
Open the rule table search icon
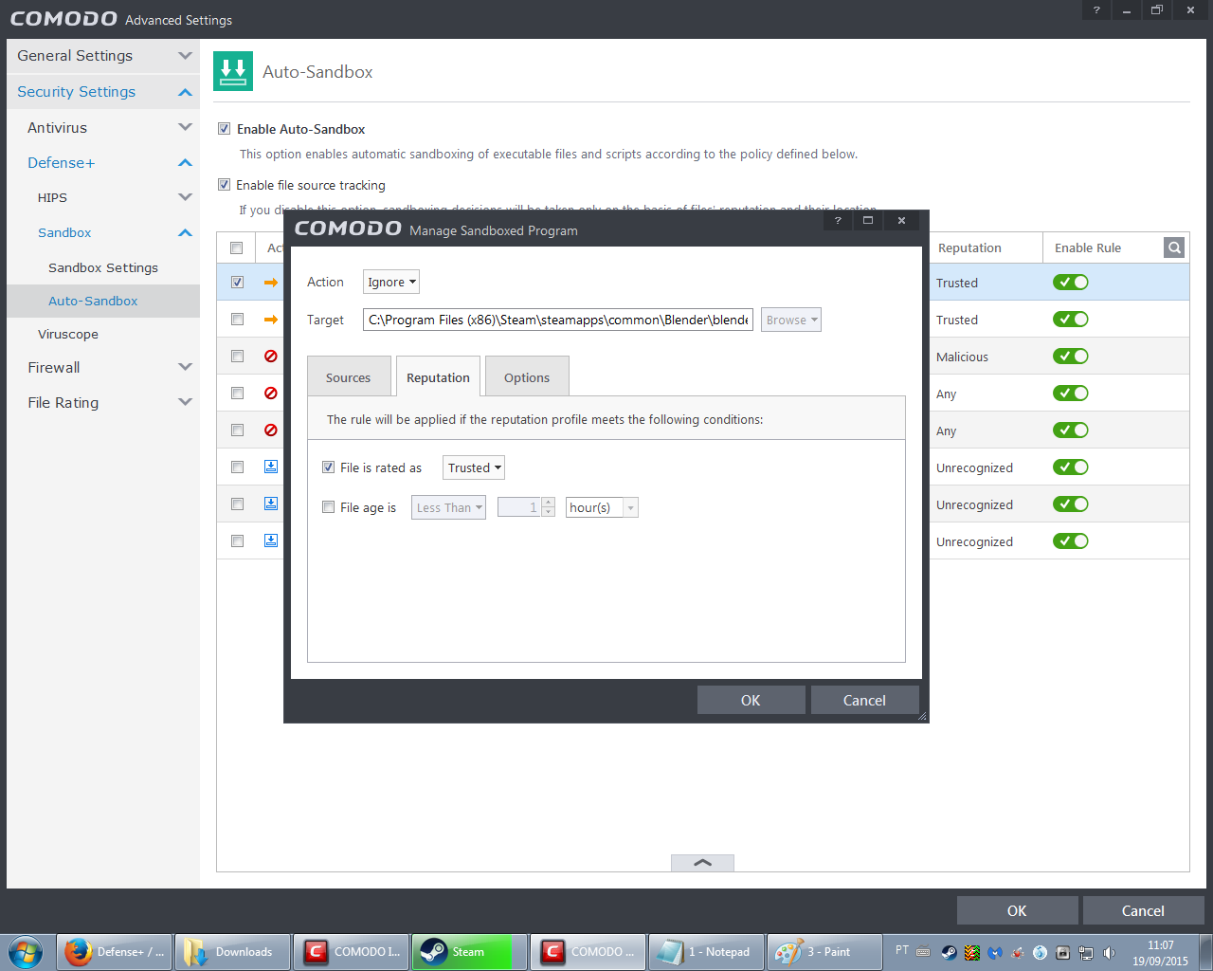coord(1174,247)
